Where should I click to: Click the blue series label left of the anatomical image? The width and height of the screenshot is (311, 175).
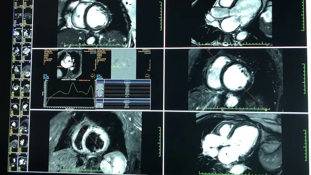click(x=46, y=77)
